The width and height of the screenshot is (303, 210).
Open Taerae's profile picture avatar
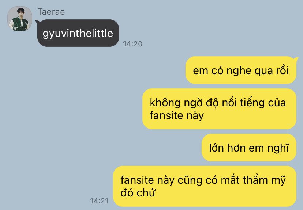(20, 19)
